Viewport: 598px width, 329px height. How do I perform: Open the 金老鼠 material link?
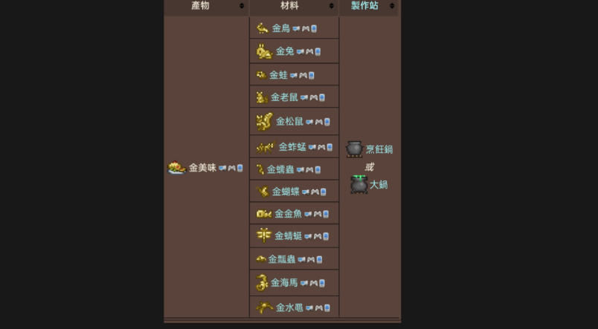(284, 97)
